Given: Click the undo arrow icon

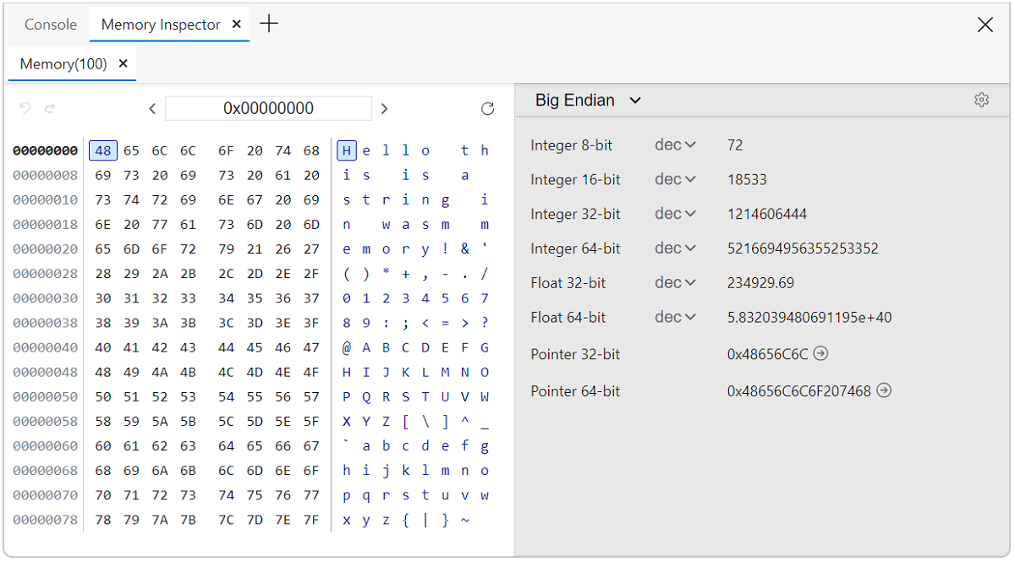Looking at the screenshot, I should (x=25, y=108).
